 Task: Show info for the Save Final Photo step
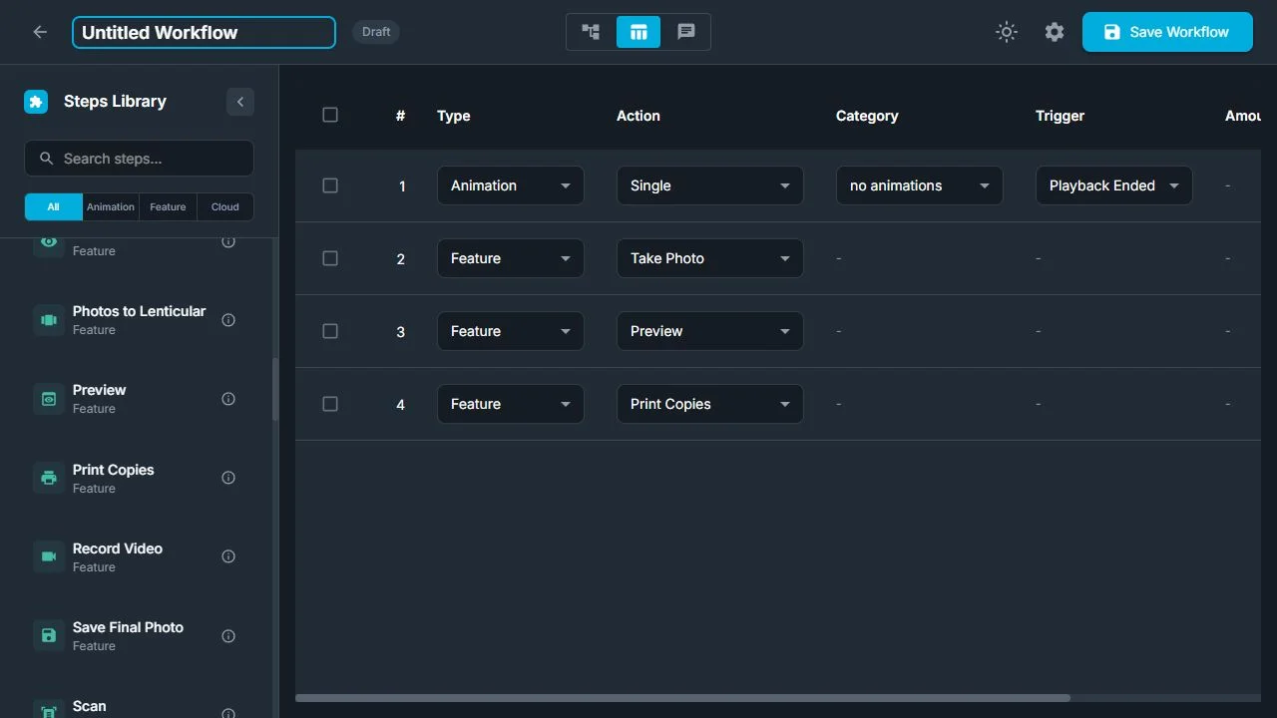tap(228, 635)
